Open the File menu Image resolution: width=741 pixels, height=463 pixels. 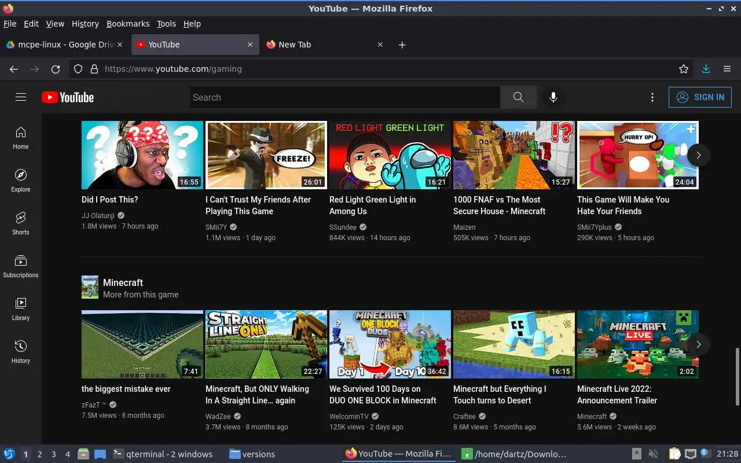(x=10, y=24)
